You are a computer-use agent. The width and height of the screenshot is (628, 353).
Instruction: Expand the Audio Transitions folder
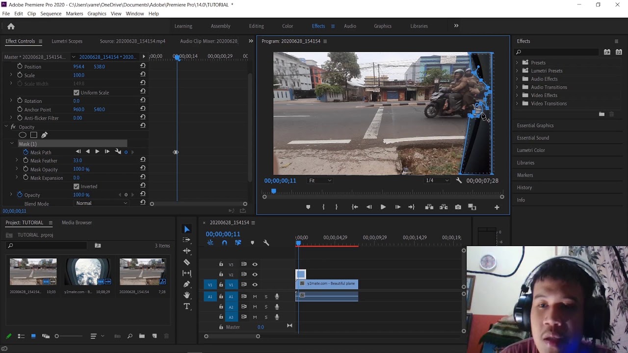coord(517,87)
